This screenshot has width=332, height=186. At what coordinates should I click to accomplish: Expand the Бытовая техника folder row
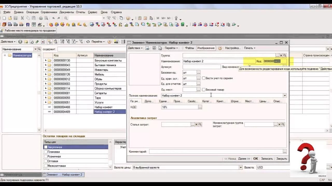46,65
